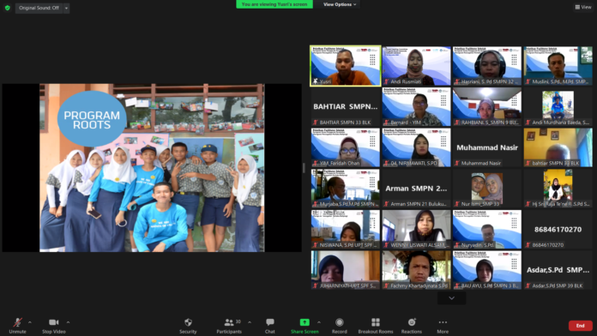
Task: Open the Participants panel icon
Action: [x=229, y=322]
